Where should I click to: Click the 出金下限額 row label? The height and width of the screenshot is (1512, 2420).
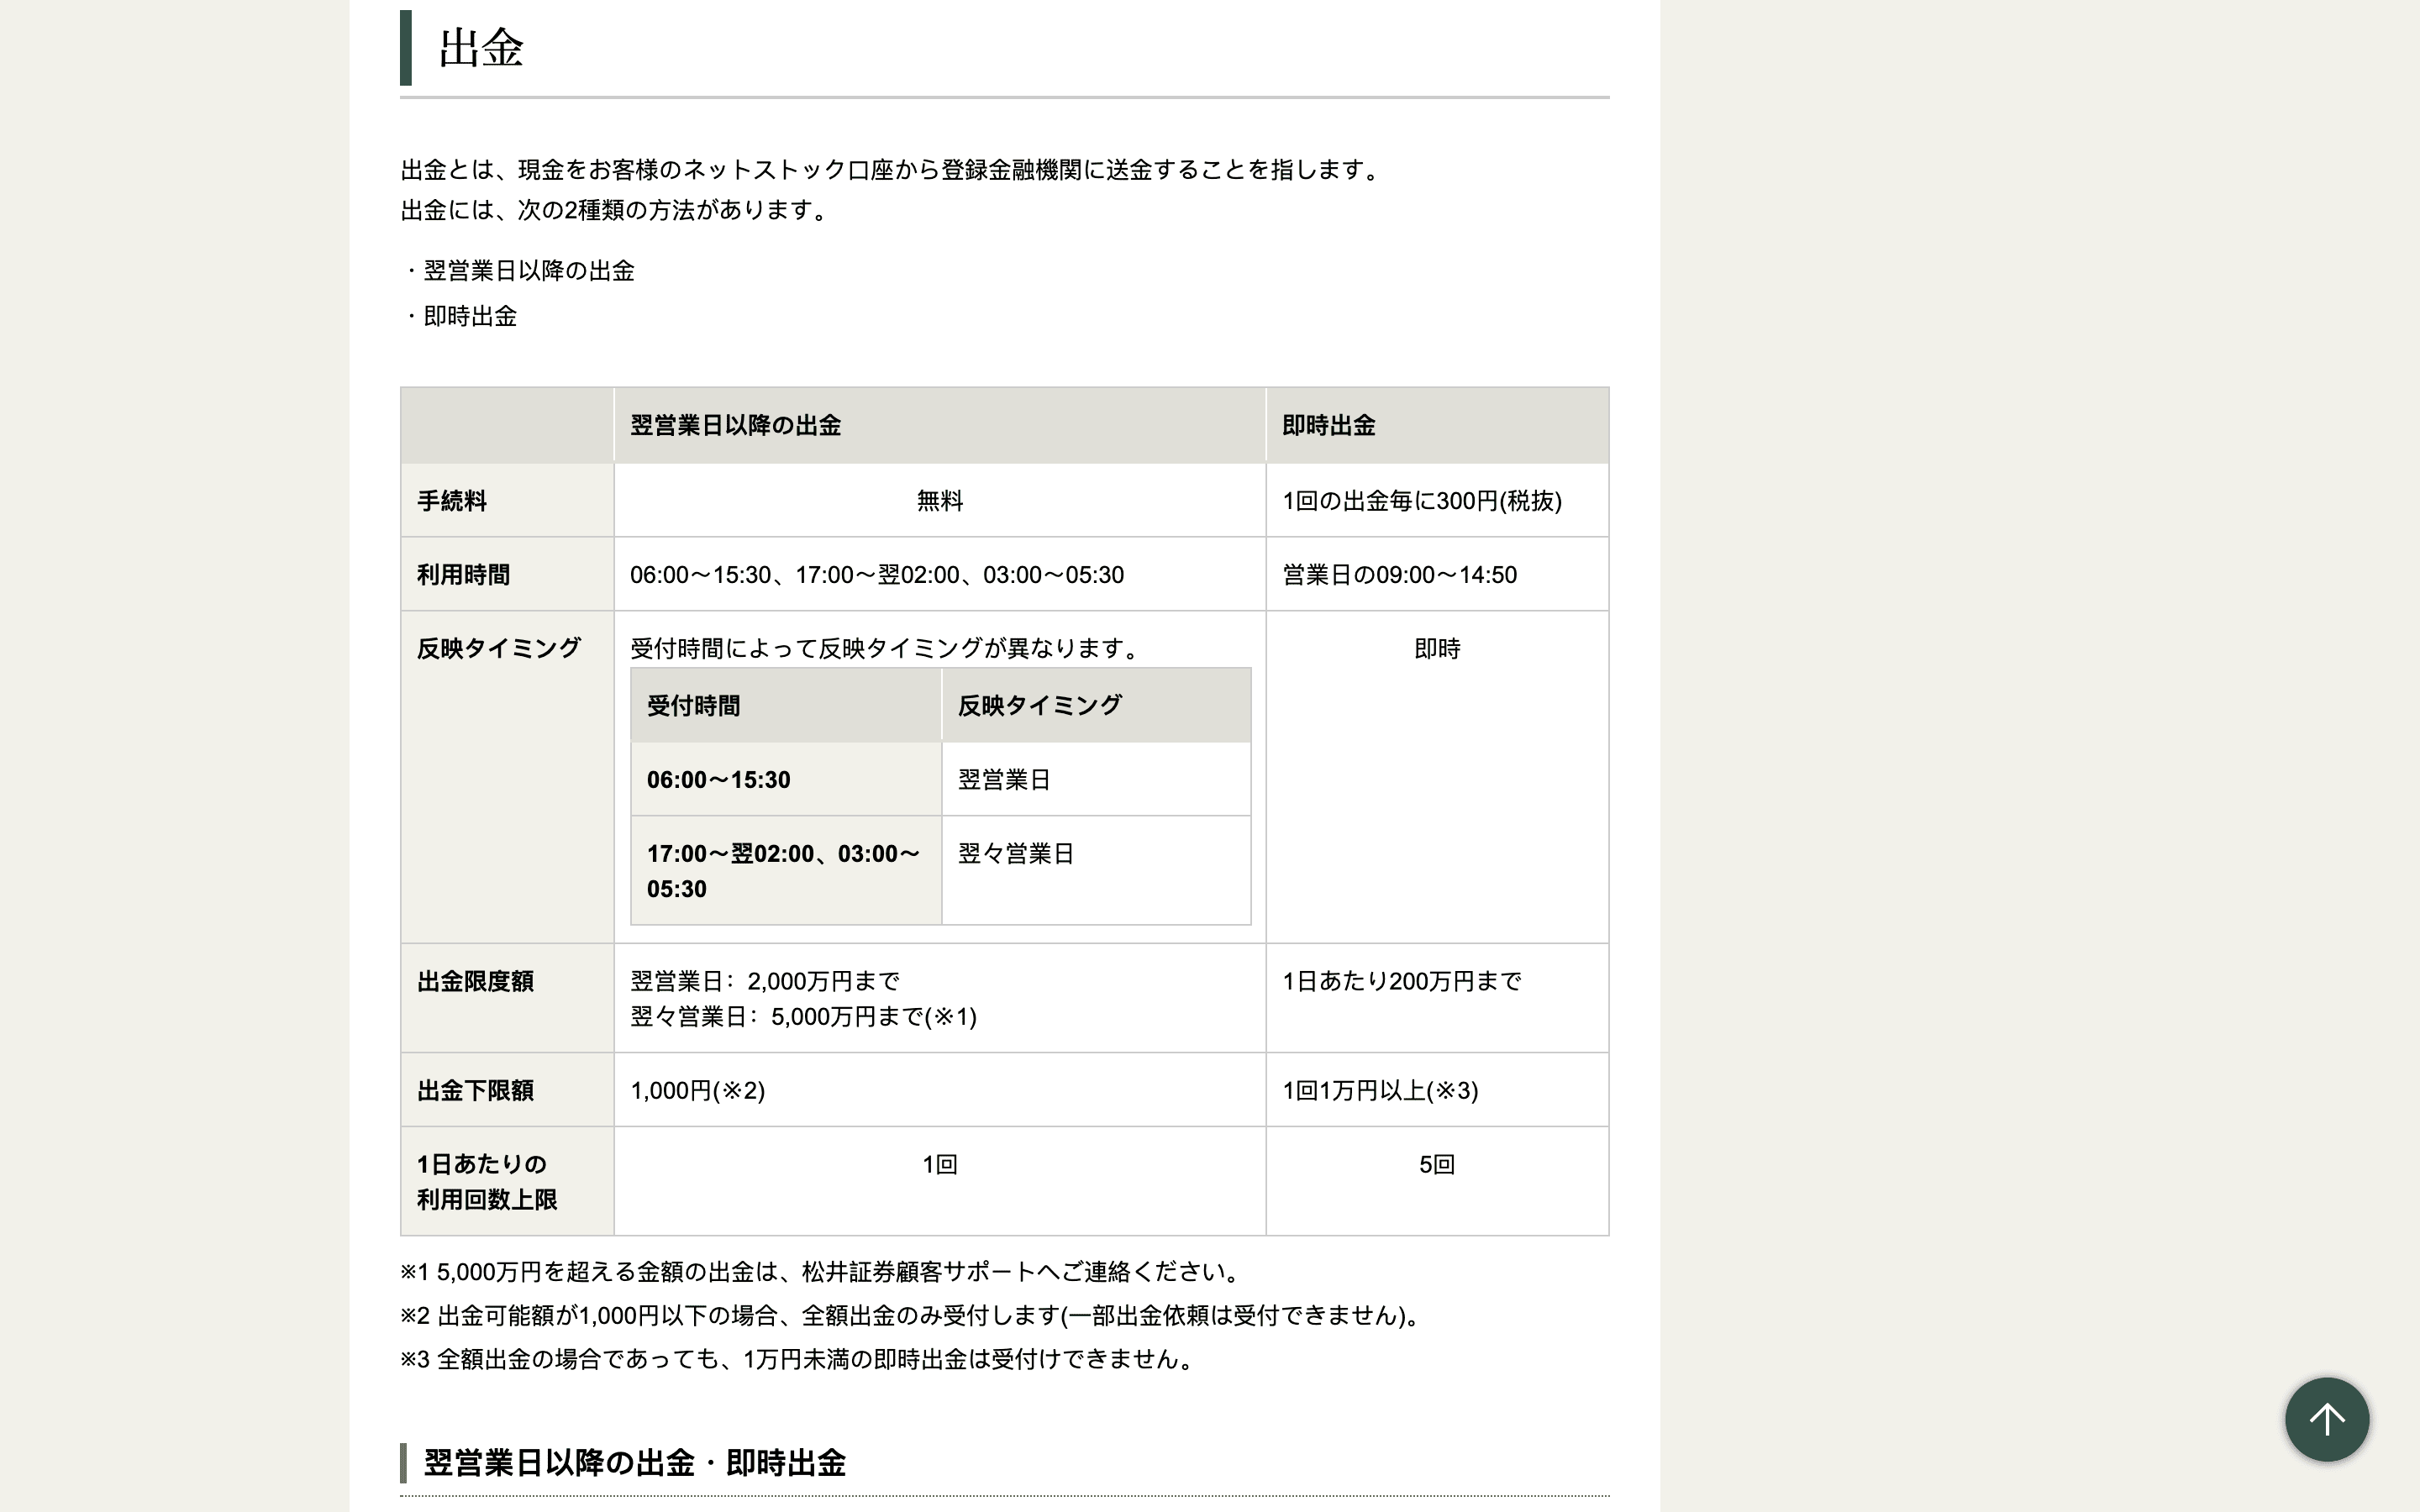[476, 1091]
